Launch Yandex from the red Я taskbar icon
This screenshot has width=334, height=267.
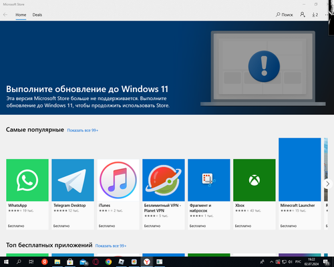(x=44, y=262)
